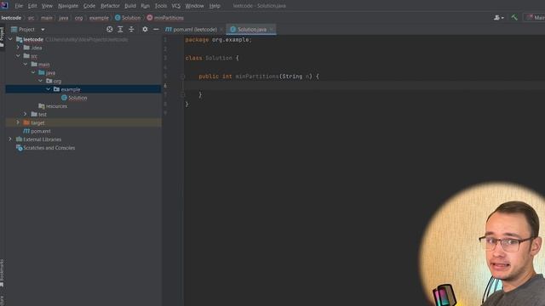This screenshot has height=306, width=545.
Task: Hide the Project tool window
Action: click(156, 30)
